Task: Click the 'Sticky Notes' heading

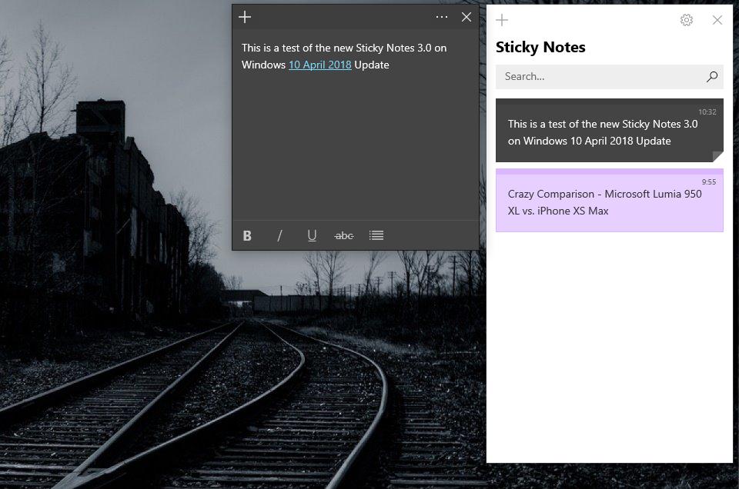Action: [540, 47]
